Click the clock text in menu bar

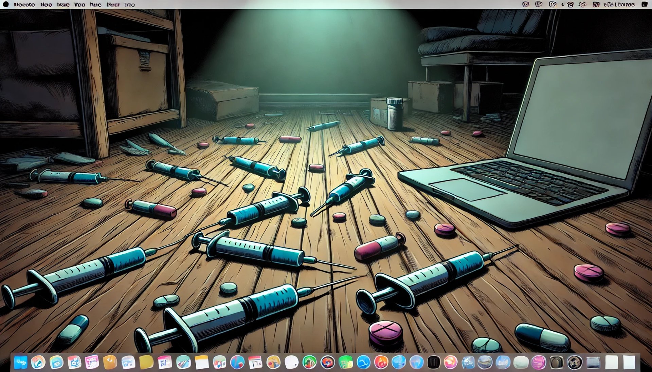619,4
